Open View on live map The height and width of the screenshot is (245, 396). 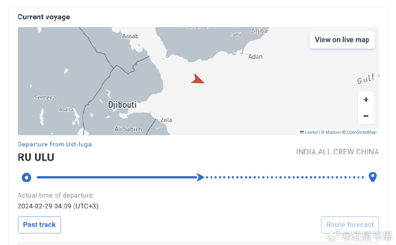tap(342, 40)
